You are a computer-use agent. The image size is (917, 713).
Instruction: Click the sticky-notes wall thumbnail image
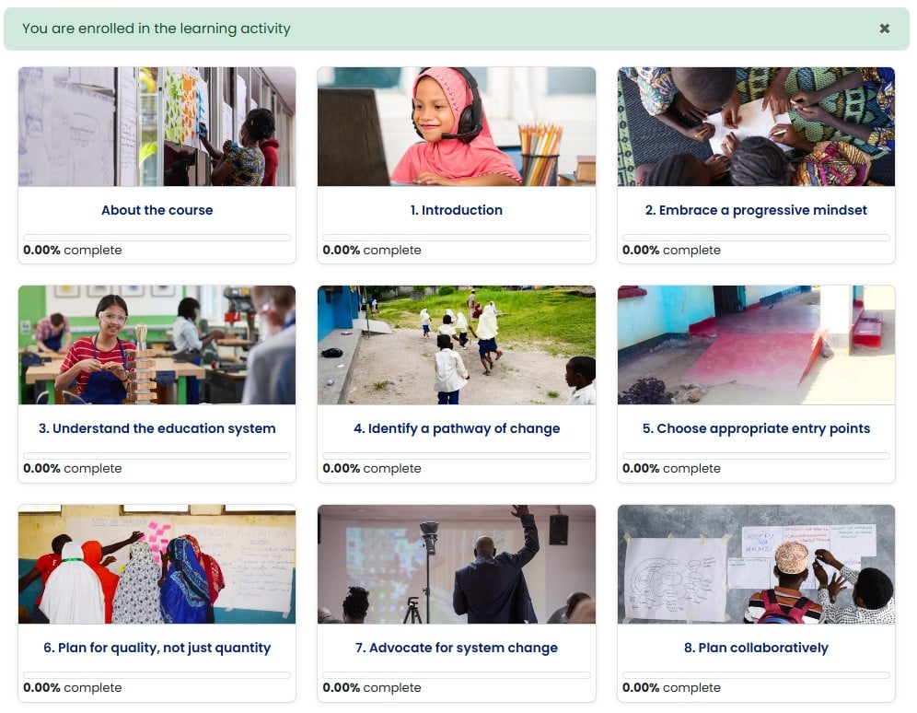coord(157,126)
